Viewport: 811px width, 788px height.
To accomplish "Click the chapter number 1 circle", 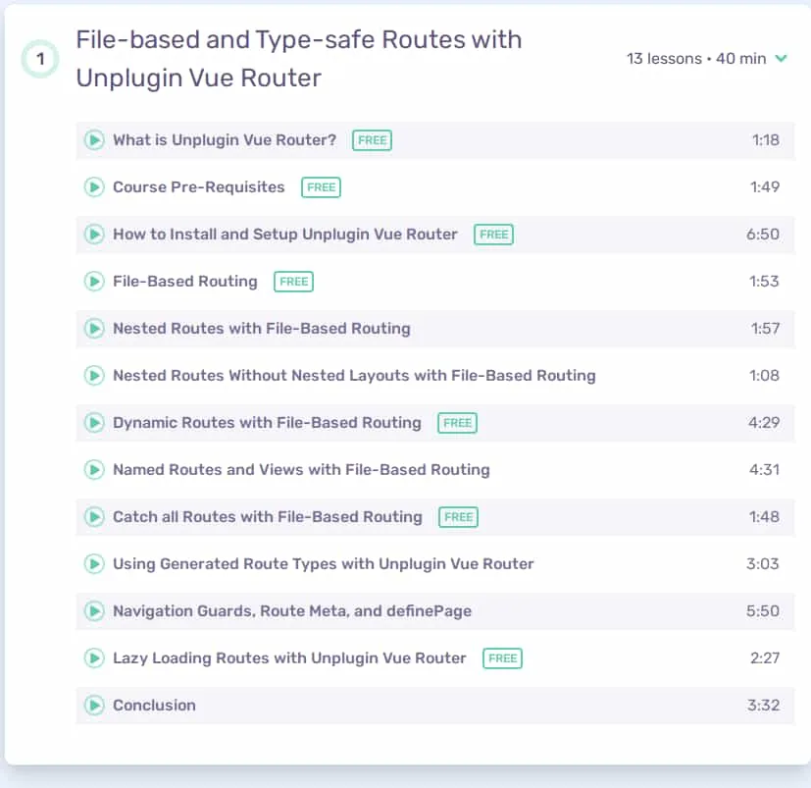I will 40,59.
